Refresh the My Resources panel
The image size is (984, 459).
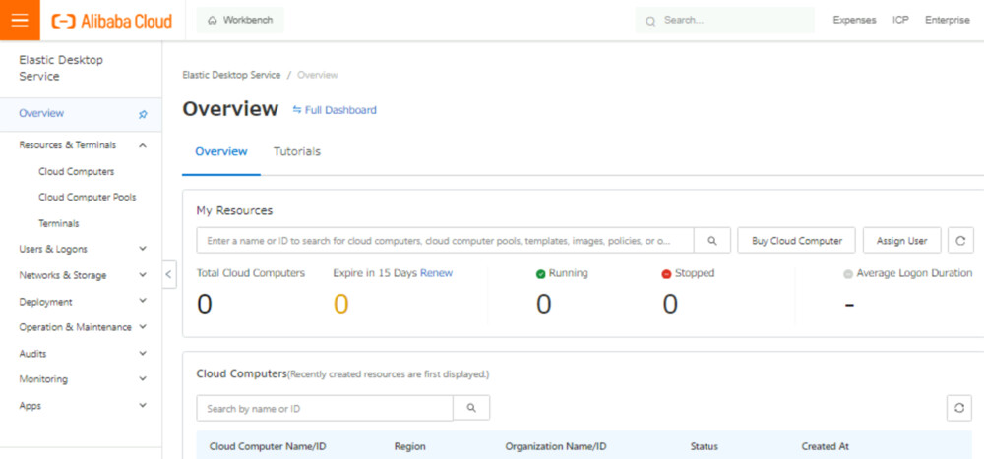959,240
